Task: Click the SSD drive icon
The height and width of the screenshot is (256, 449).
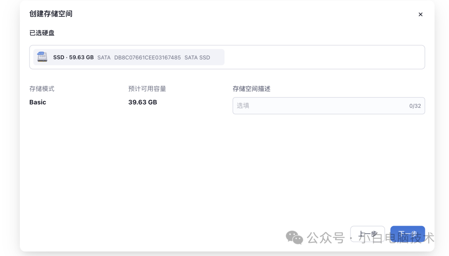Action: (41, 56)
